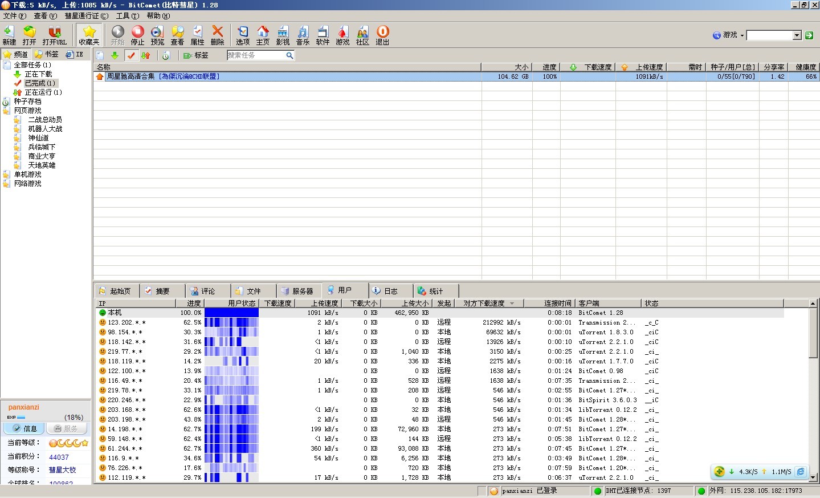Select the 周星驰高清合集 task row

456,76
